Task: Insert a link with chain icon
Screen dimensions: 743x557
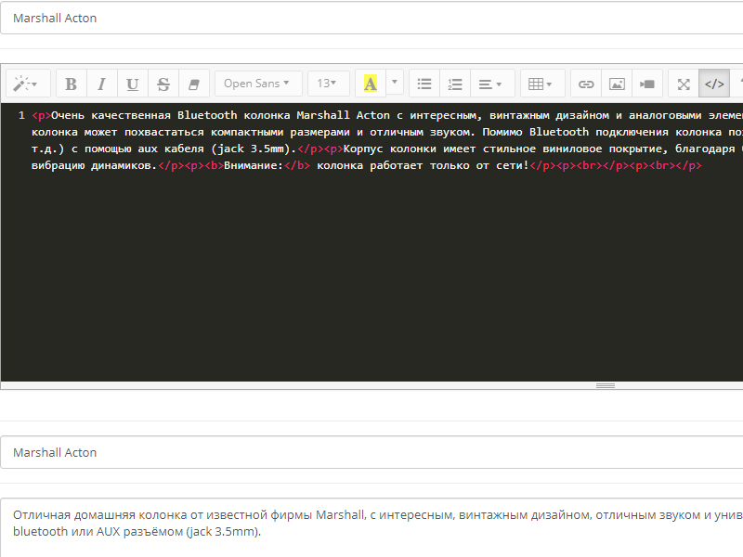Action: (x=586, y=84)
